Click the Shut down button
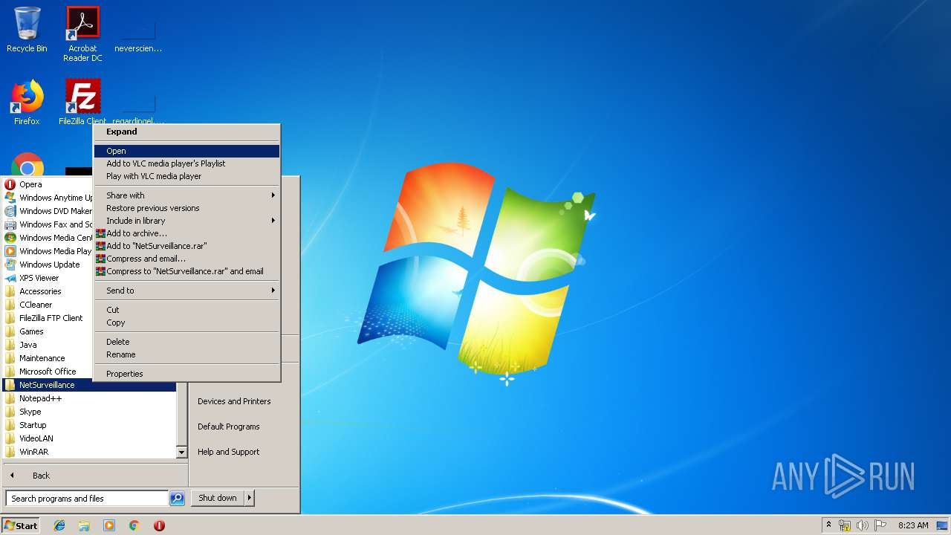This screenshot has width=951, height=535. coord(218,498)
